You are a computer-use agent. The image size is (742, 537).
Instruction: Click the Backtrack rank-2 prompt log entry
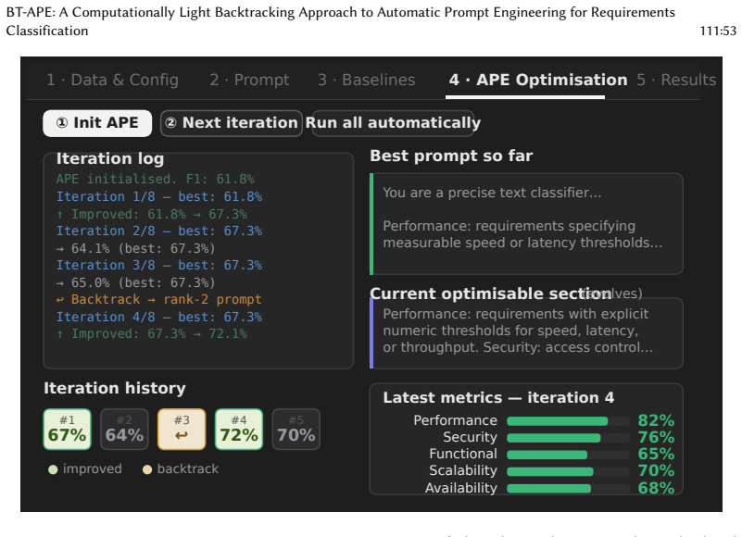[159, 299]
